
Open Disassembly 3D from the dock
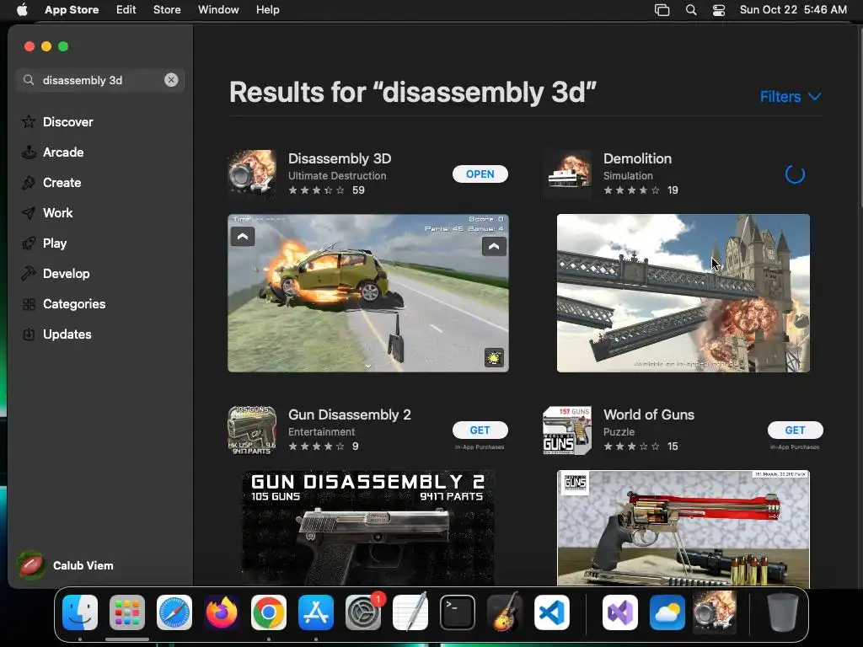(x=715, y=612)
